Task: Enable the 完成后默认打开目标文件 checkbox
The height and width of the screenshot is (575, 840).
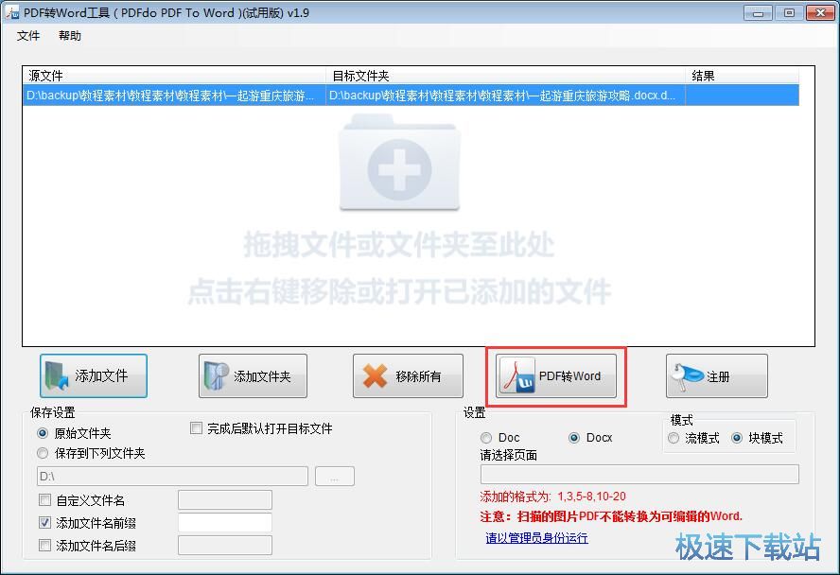Action: coord(197,428)
